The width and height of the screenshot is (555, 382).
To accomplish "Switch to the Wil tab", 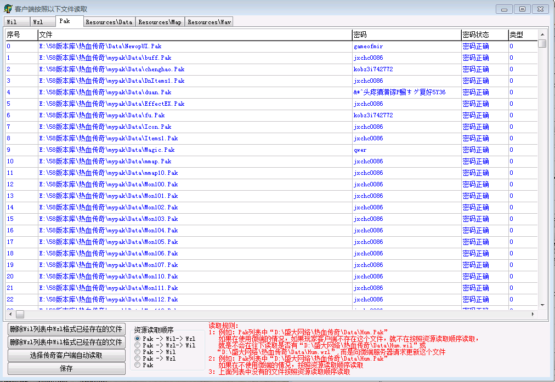I will [x=16, y=22].
